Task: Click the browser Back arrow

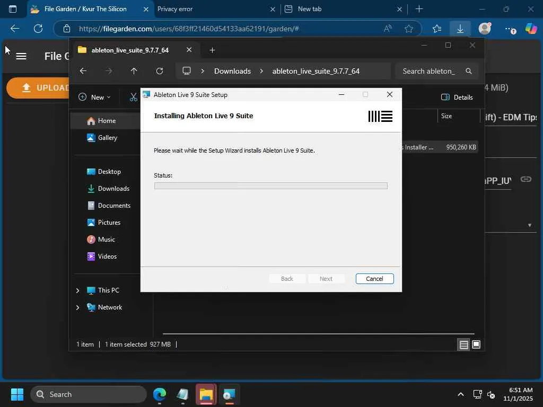Action: click(x=14, y=29)
